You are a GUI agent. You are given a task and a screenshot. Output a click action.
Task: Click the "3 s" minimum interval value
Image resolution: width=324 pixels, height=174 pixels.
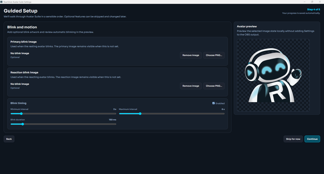(115, 109)
